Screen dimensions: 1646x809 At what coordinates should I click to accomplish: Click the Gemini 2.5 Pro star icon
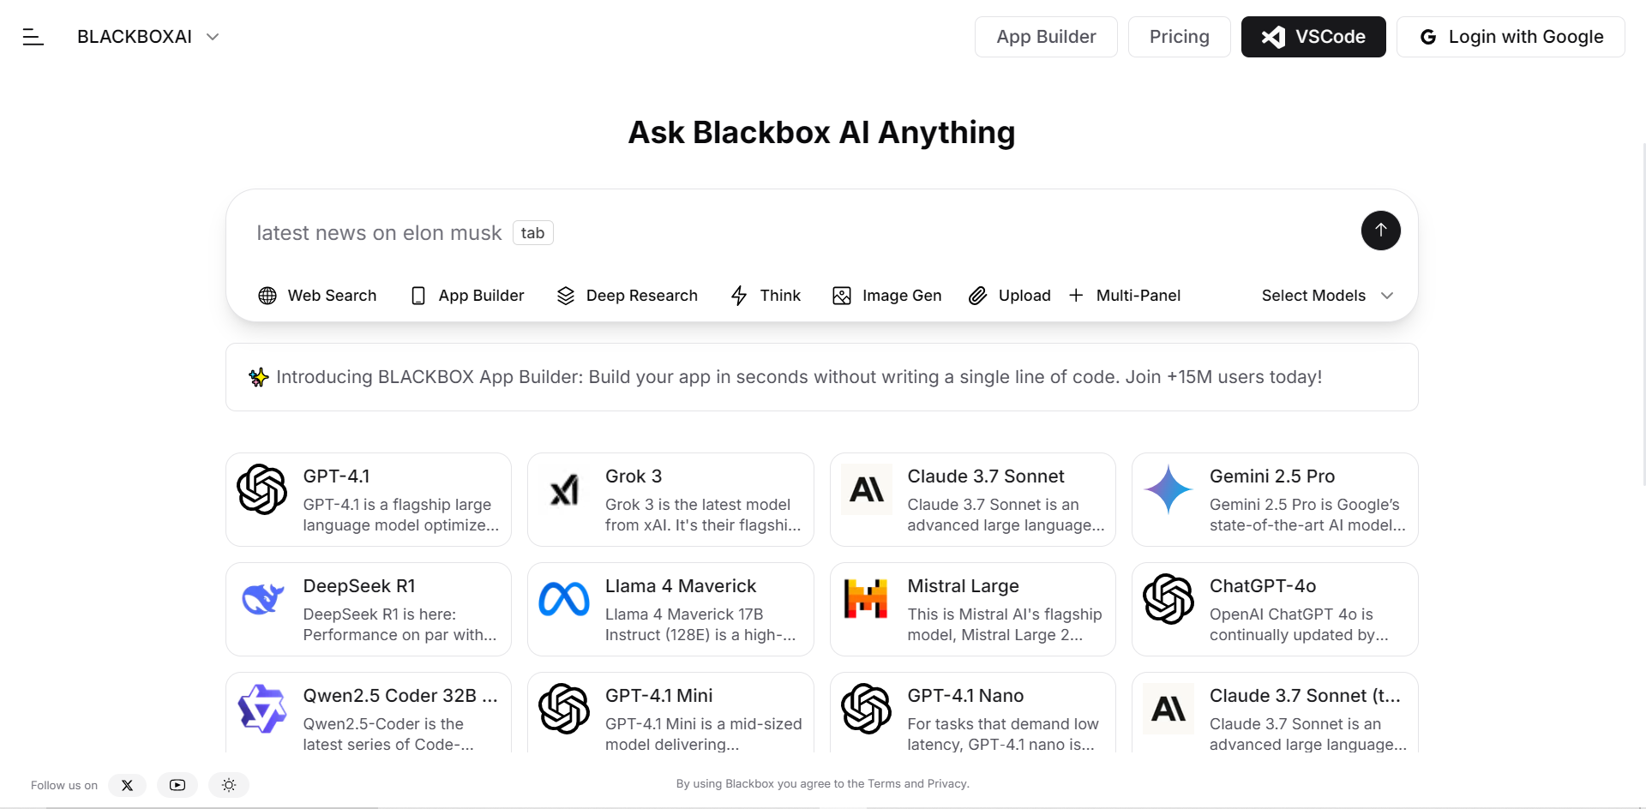click(x=1168, y=489)
